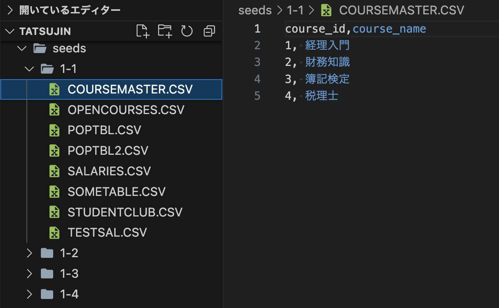Click seeds in the breadcrumb path
The image size is (499, 308).
(x=255, y=10)
